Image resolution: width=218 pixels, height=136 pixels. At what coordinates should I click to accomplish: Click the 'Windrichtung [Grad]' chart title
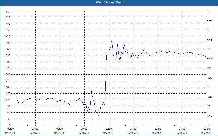click(110, 2)
